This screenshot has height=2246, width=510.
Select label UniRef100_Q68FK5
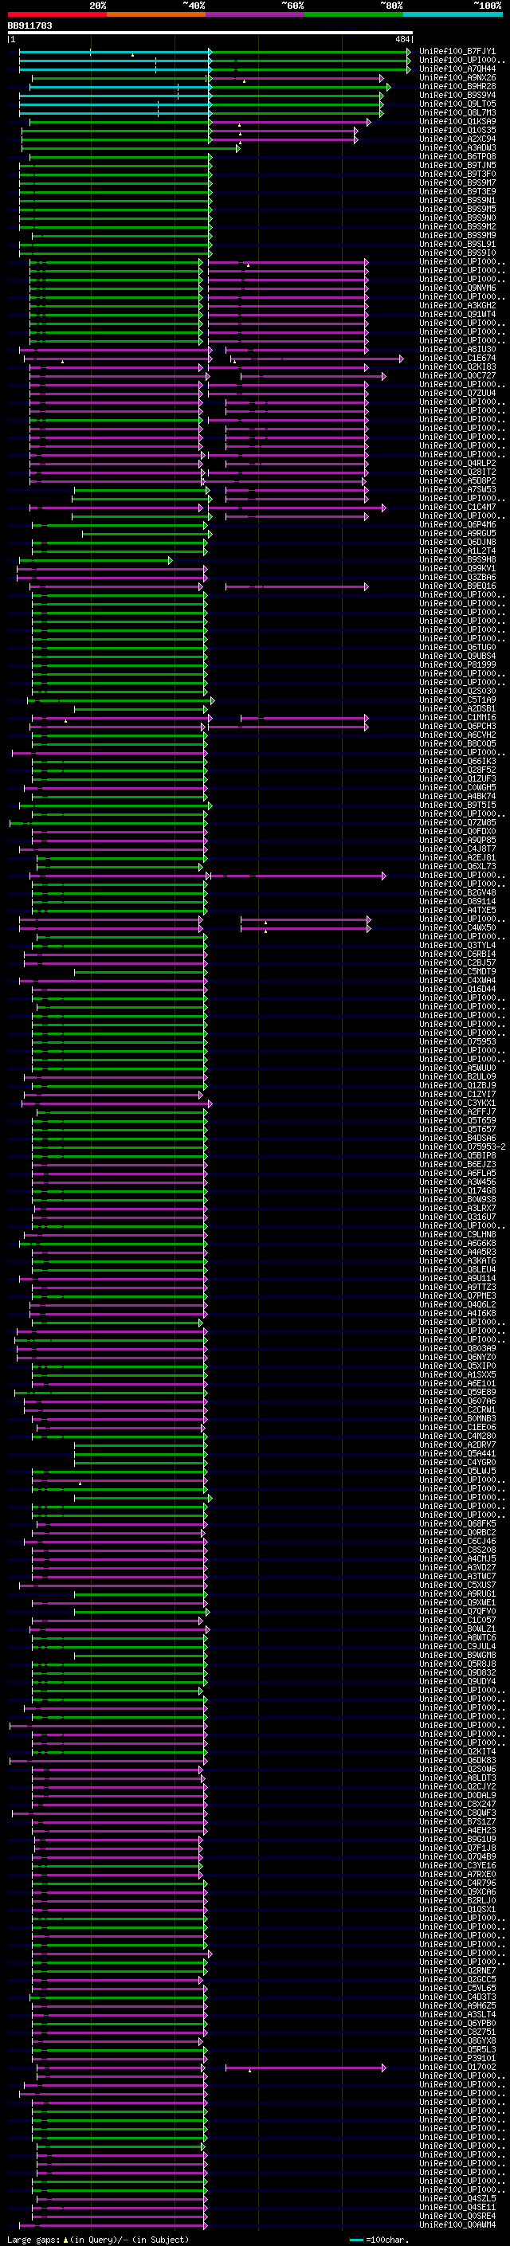click(457, 1523)
